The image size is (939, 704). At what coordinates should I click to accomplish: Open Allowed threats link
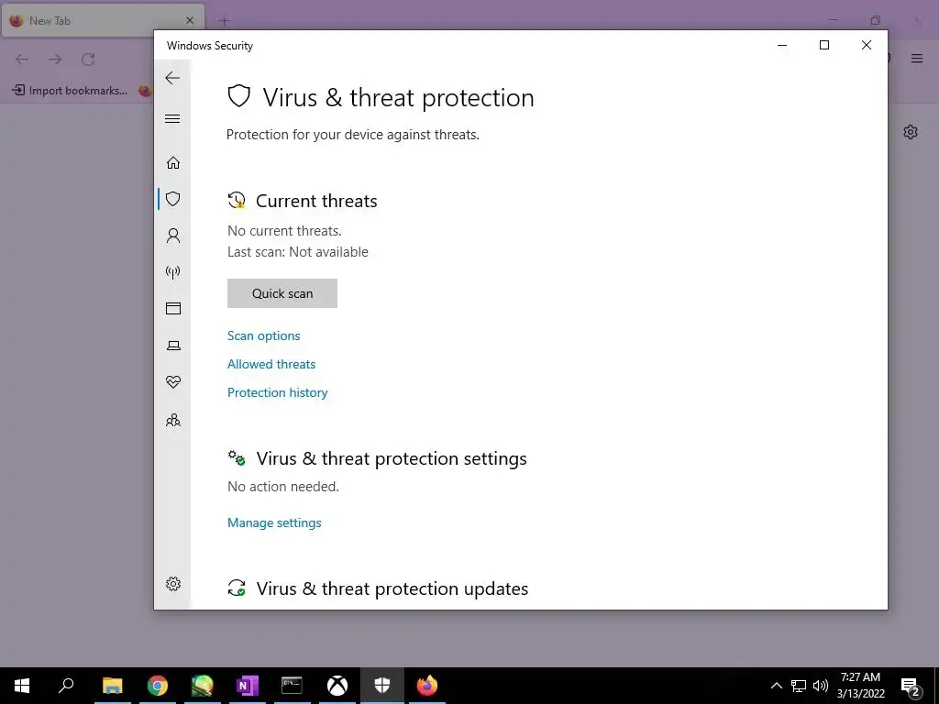(271, 364)
